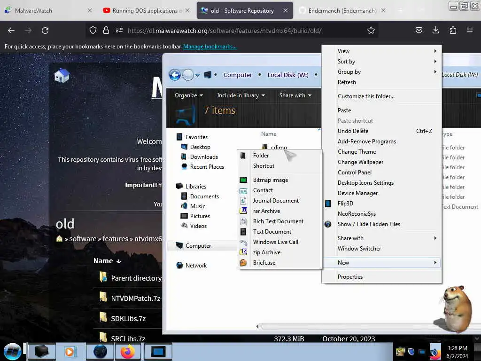Choose Undo Delete in context menu
481x361 pixels.
[381, 131]
